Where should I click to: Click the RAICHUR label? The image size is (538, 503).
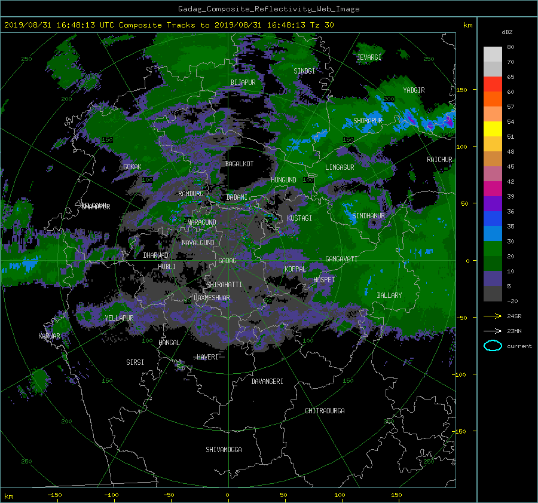pyautogui.click(x=439, y=160)
